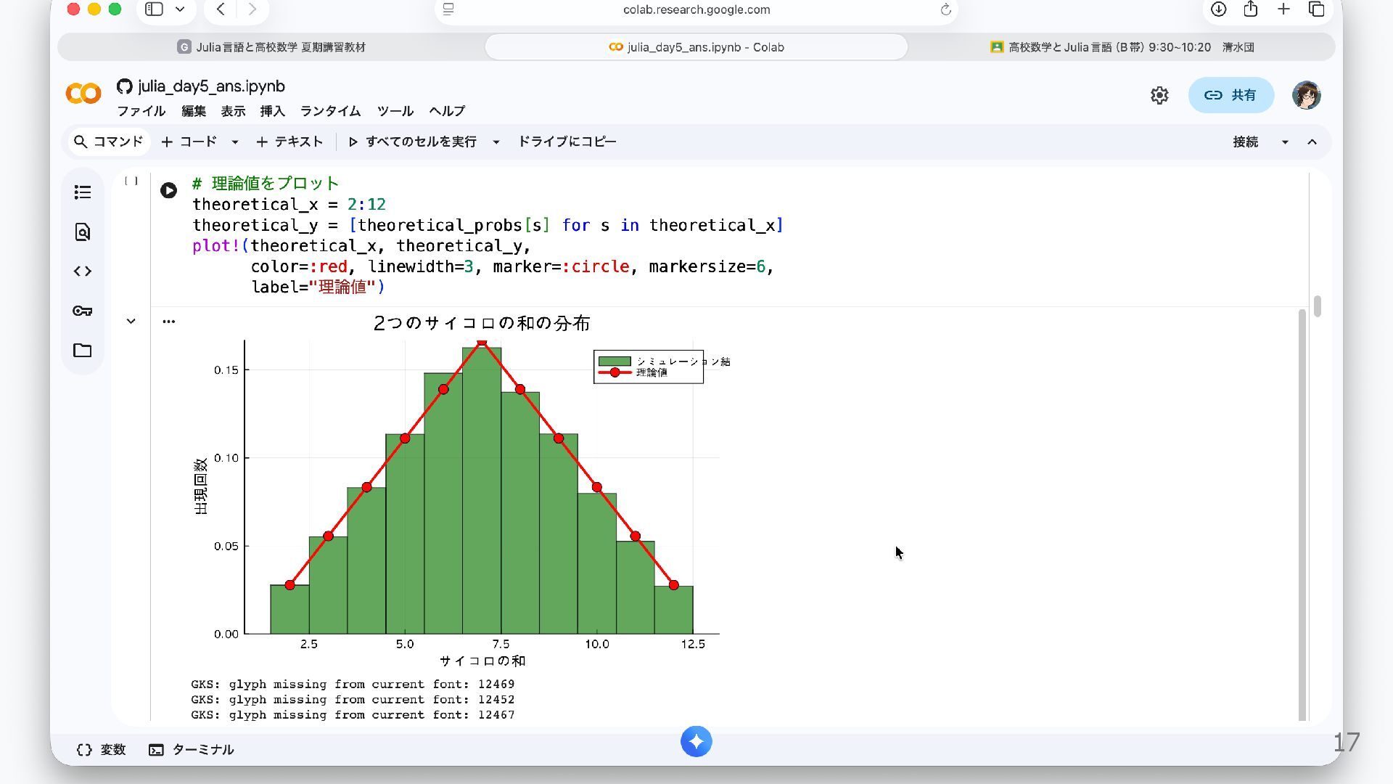Click the three-dots output options icon
Viewport: 1393px width, 784px height.
[x=168, y=322]
